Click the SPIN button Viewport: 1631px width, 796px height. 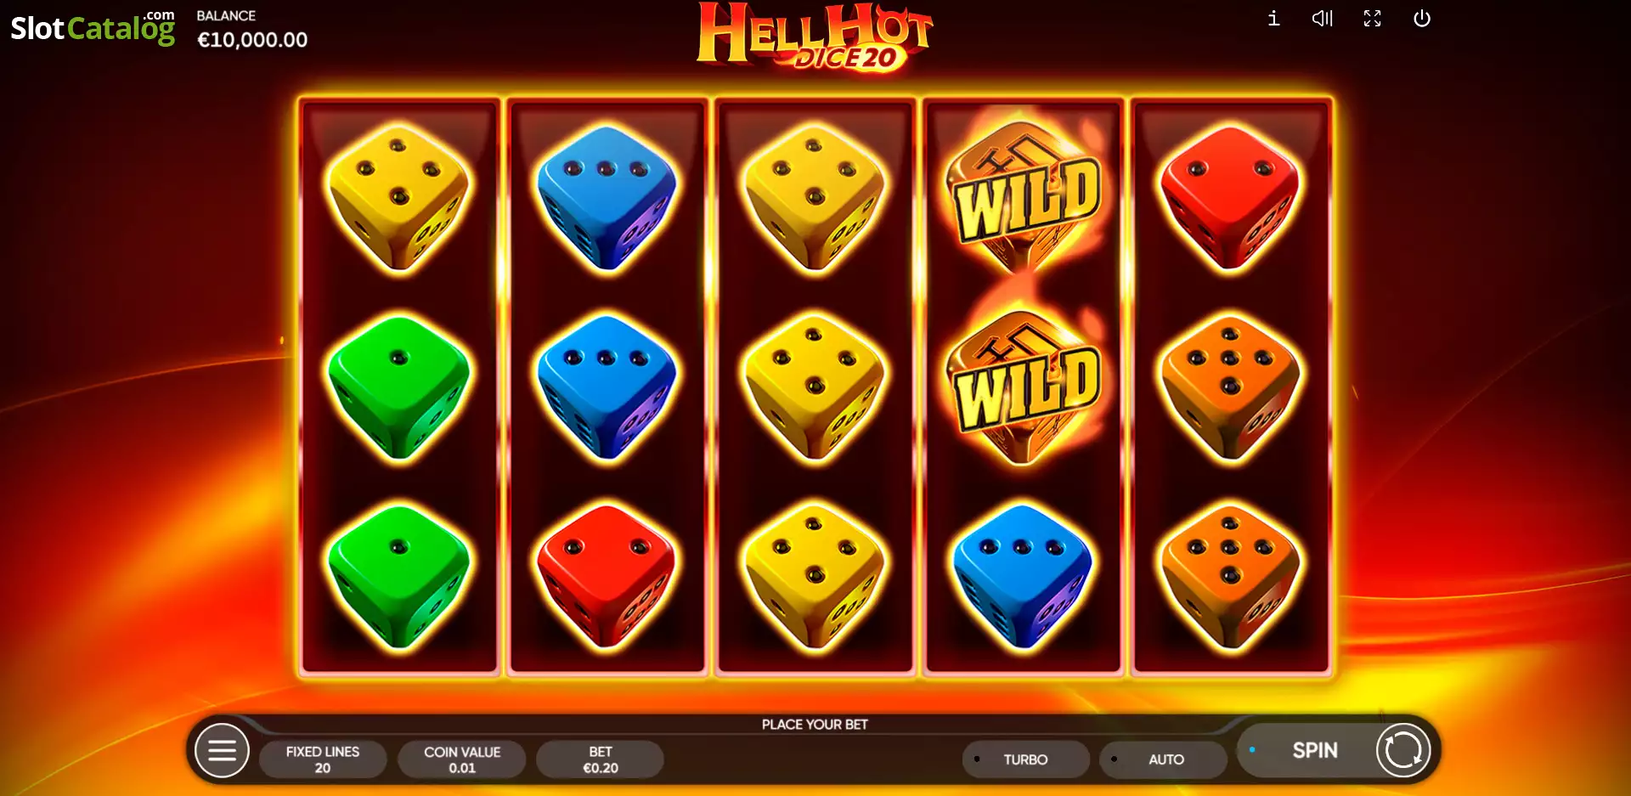(1315, 750)
